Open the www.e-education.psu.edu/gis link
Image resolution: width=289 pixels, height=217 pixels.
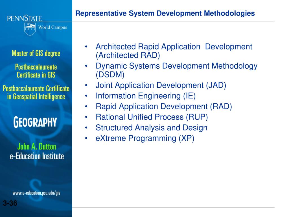(x=36, y=193)
